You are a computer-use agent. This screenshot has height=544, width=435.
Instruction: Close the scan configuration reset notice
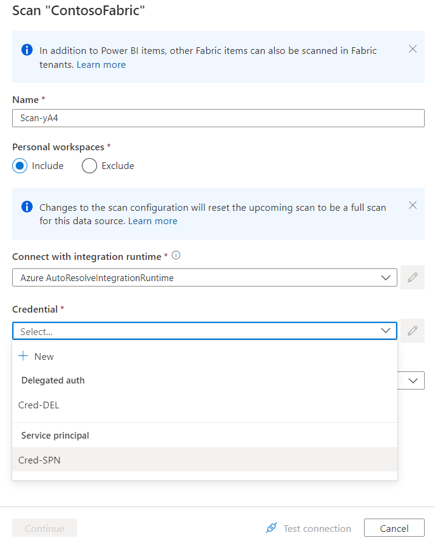click(413, 205)
